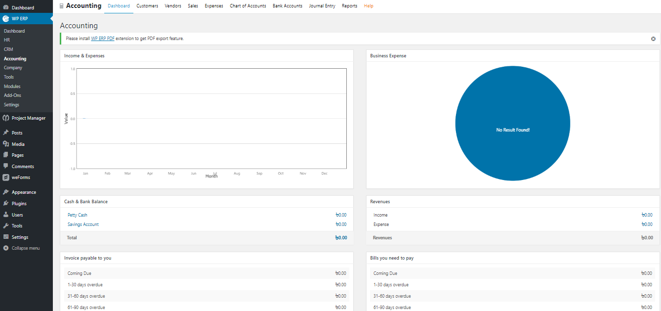This screenshot has width=661, height=311.
Task: Open the CRM submenu item
Action: pos(8,49)
